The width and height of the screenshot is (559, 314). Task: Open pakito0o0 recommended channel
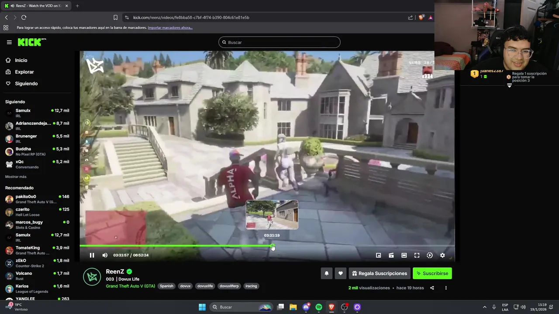(37, 199)
